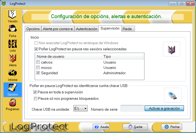Image resolution: width=196 pixels, height=133 pixels.
Task: Click the 'Activar a gravación' button
Action: click(164, 108)
